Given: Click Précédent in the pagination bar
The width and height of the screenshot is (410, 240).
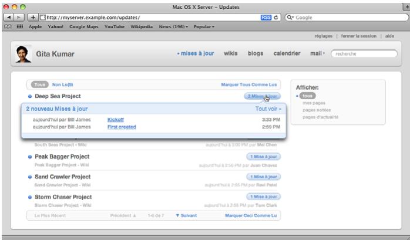Looking at the screenshot, I should [x=123, y=216].
